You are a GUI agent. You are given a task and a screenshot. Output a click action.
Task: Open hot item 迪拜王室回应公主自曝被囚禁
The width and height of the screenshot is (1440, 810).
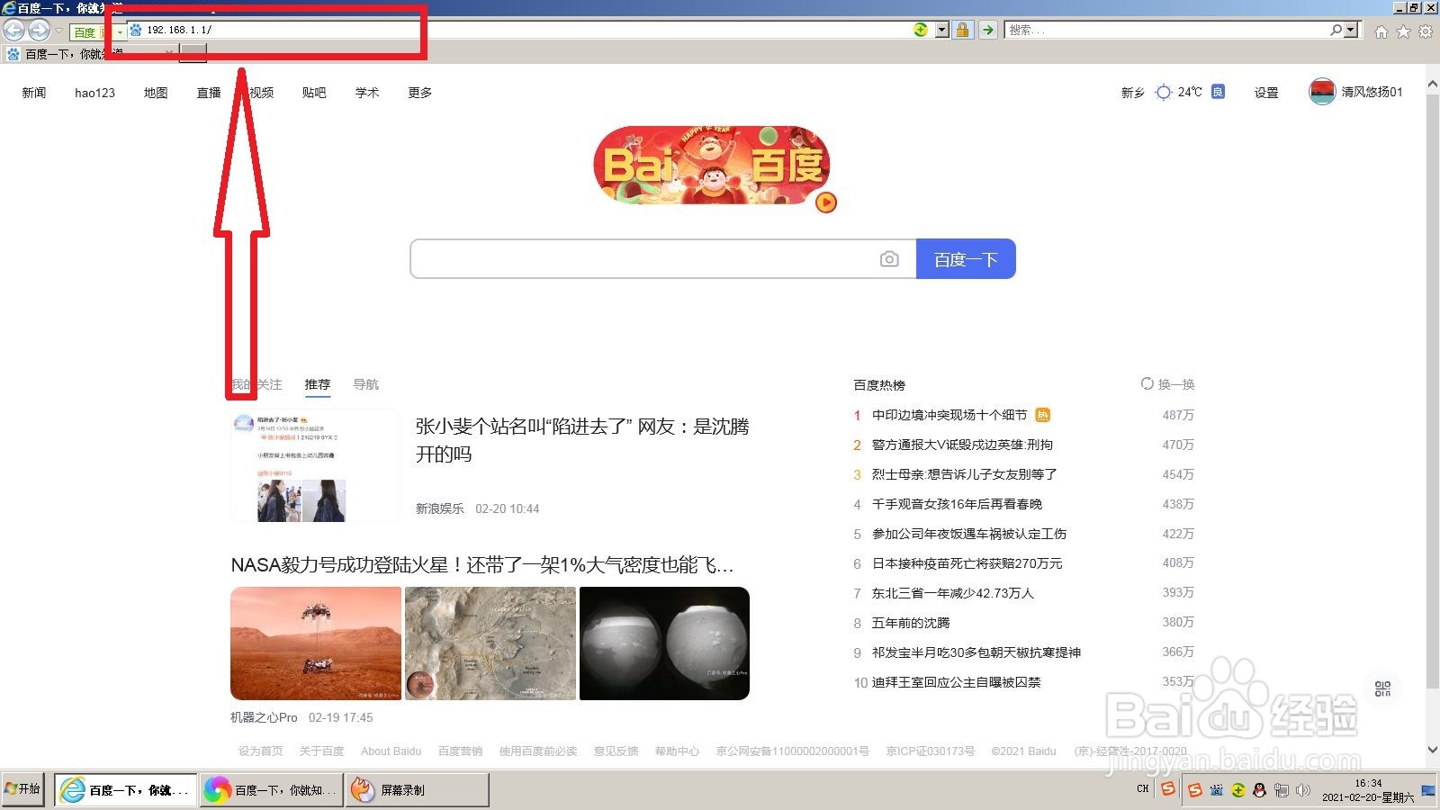[x=956, y=682]
